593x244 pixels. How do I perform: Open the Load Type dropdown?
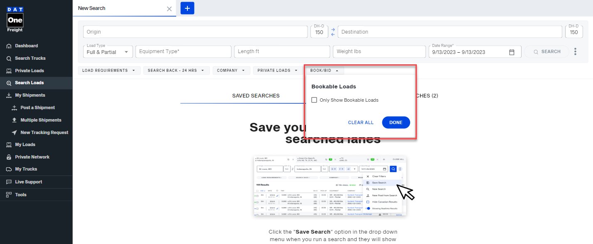(x=108, y=51)
